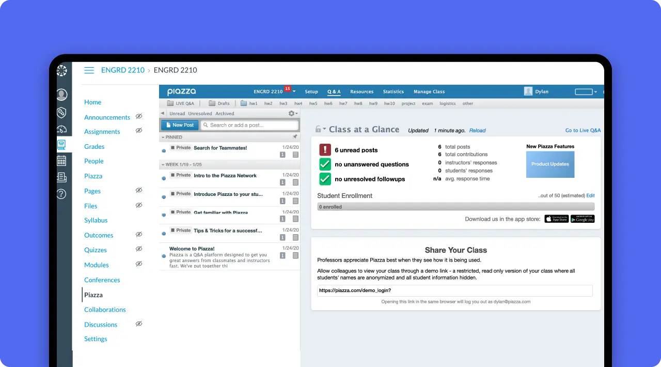
Task: Filter by Unresolved posts
Action: 200,114
